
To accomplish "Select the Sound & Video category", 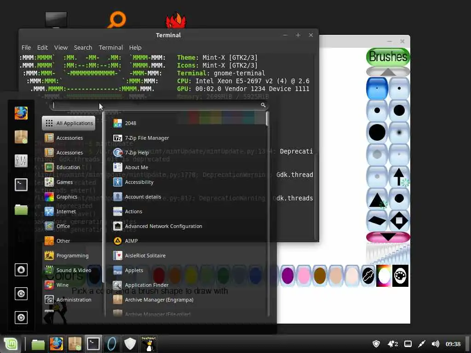I will pos(68,270).
